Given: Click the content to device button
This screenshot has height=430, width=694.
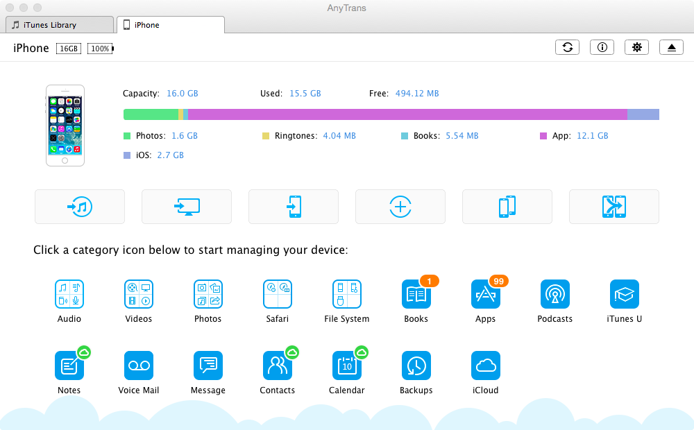Looking at the screenshot, I should [x=294, y=207].
